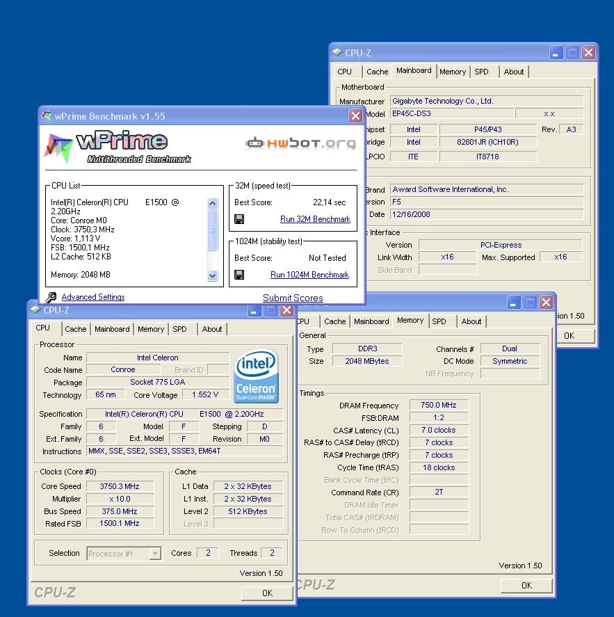Open Memory tab in CPU window

[x=151, y=329]
